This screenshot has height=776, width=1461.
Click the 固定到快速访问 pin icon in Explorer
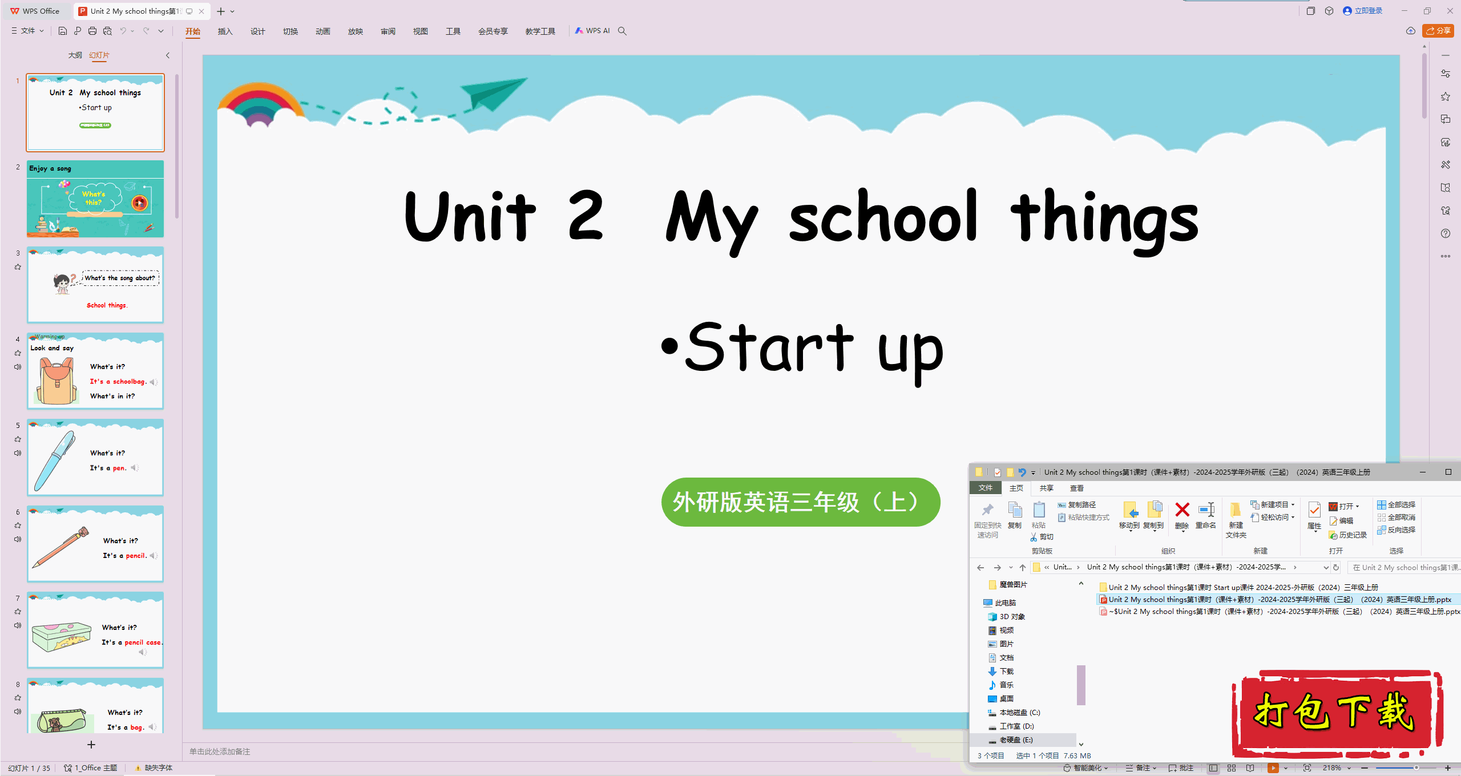(988, 520)
